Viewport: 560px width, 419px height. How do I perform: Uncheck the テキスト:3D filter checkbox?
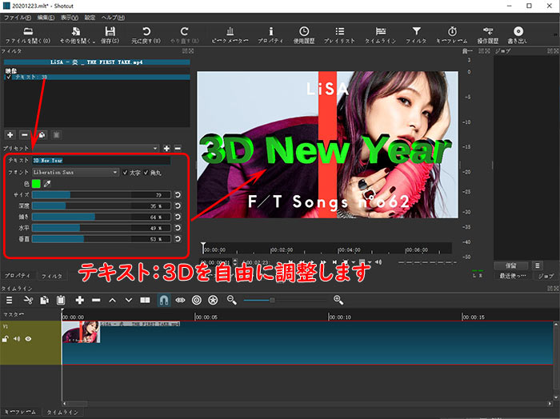[9, 77]
